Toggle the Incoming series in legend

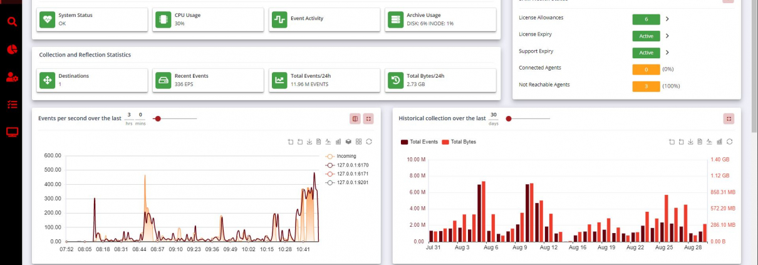[341, 156]
